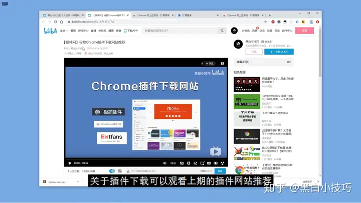The image size is (361, 203).
Task: Click the yellow extension icon in toolbar
Action: pyautogui.click(x=303, y=22)
